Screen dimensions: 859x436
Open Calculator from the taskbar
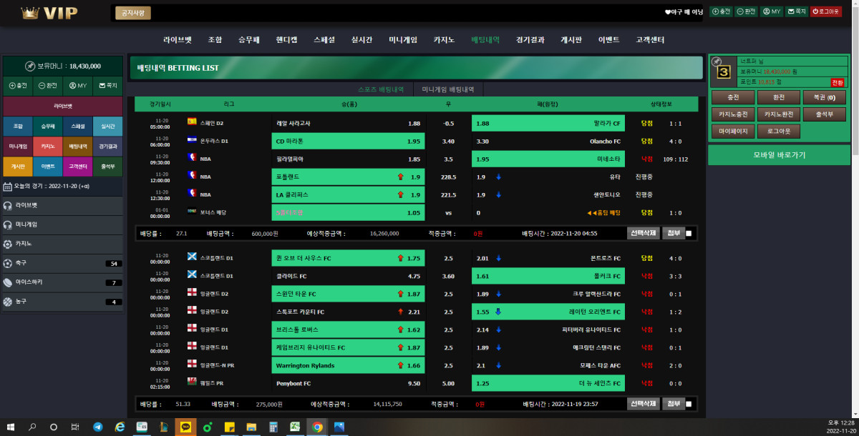pyautogui.click(x=273, y=427)
